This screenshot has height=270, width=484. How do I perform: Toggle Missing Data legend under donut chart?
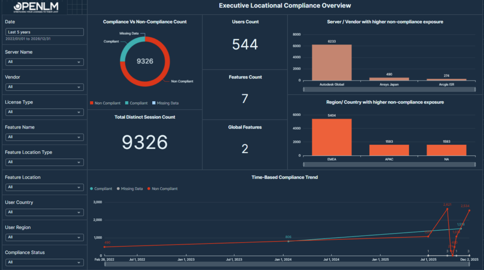tap(165, 103)
